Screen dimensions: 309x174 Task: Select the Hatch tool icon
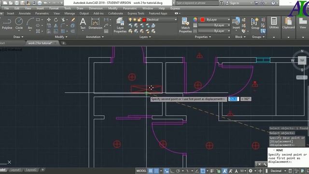click(x=38, y=31)
